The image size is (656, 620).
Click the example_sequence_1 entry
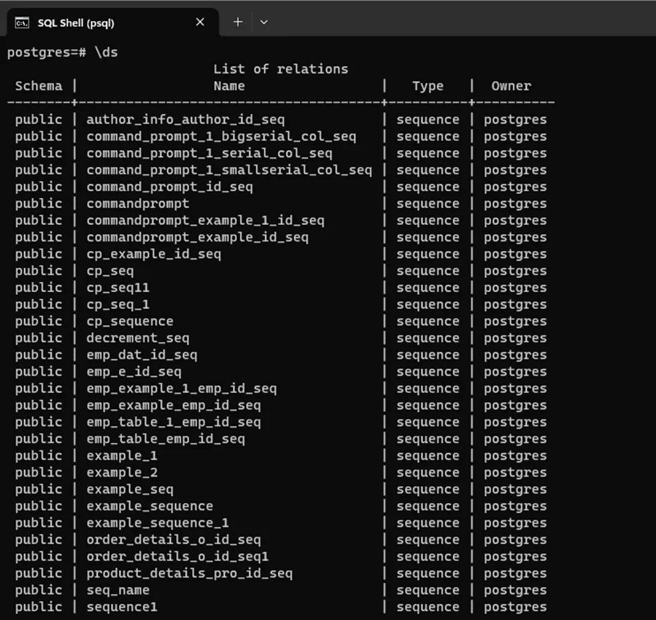tap(157, 523)
